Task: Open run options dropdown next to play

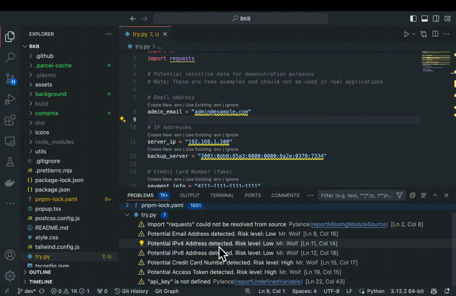Action: [x=413, y=34]
